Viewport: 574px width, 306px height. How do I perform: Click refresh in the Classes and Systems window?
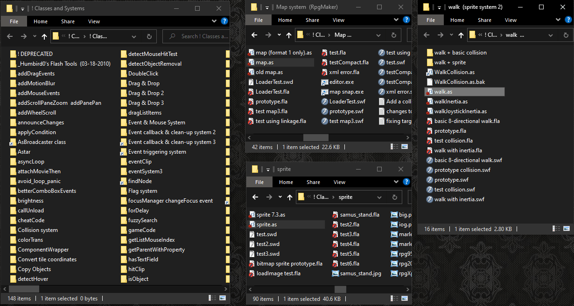pyautogui.click(x=149, y=36)
